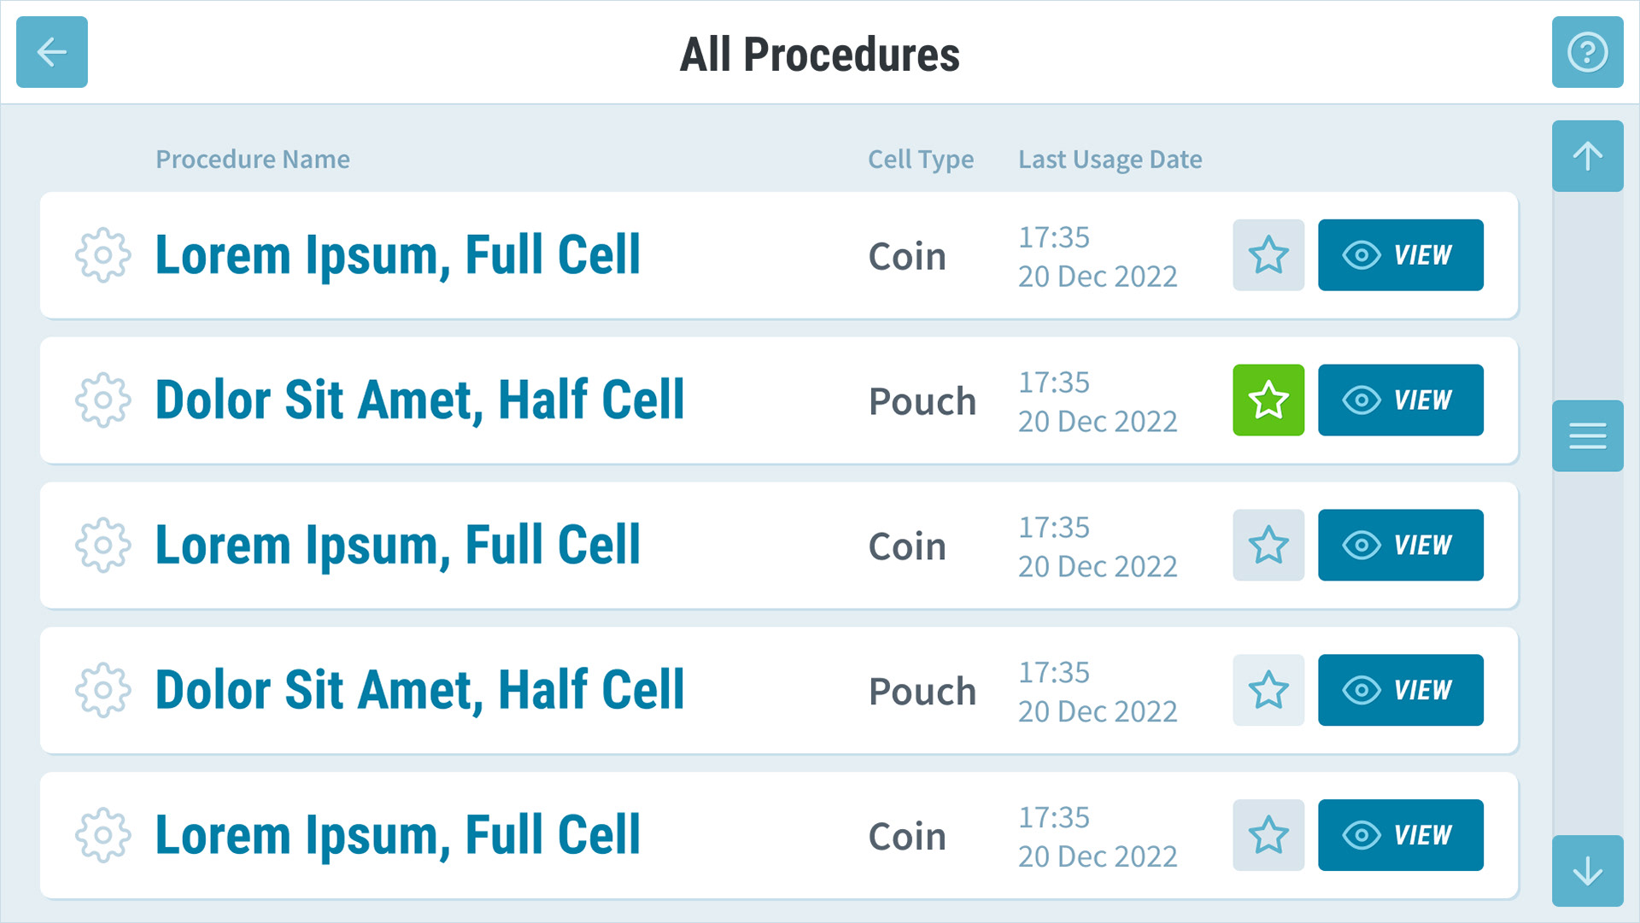
Task: Click gear icon beside starred Dolor Sit Amet
Action: coord(102,400)
